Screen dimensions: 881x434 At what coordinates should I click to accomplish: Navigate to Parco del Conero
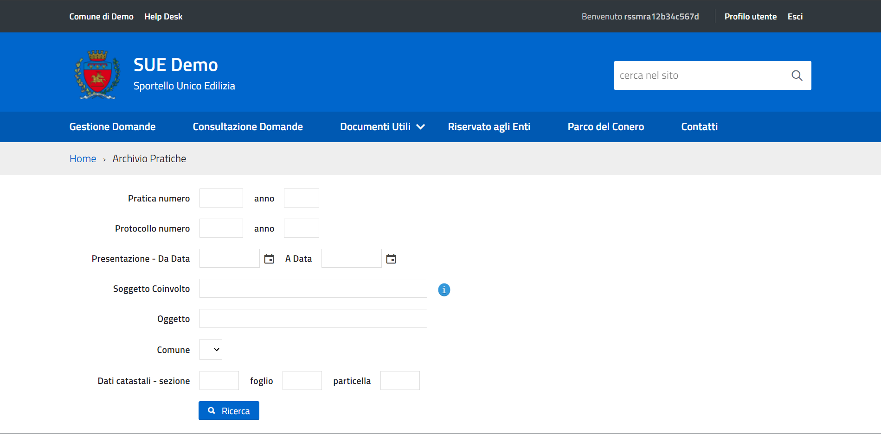click(x=605, y=127)
